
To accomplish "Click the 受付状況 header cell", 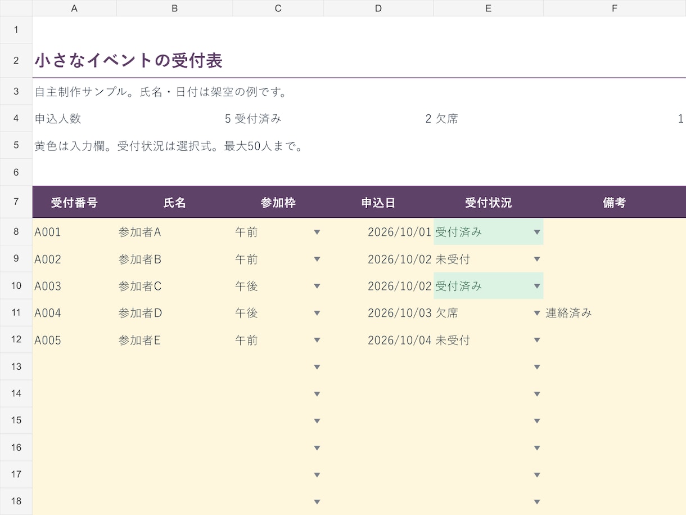I will 489,202.
